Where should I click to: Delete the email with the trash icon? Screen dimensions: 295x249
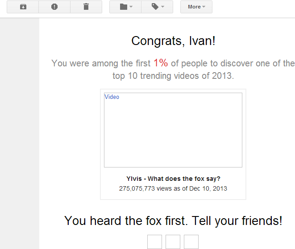(86, 7)
